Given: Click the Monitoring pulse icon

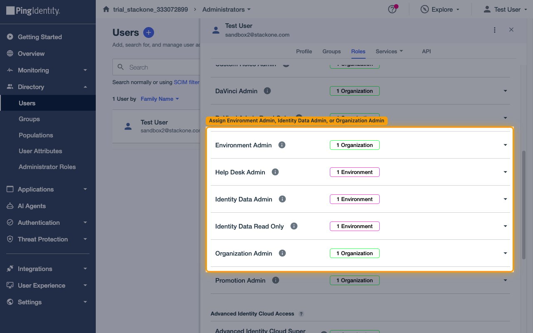Looking at the screenshot, I should pyautogui.click(x=10, y=70).
